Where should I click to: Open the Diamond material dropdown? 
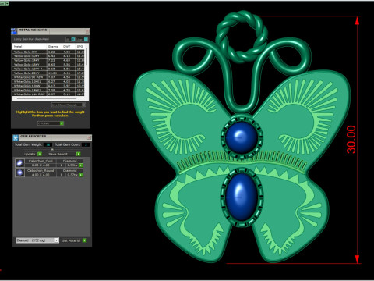coord(37,240)
